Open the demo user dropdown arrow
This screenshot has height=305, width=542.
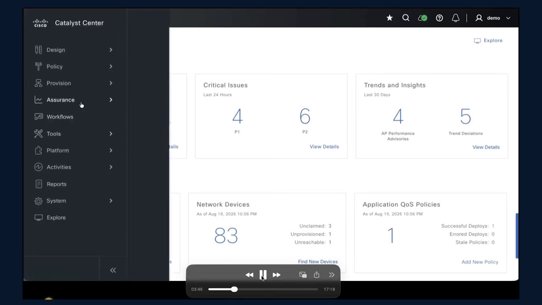click(x=508, y=18)
